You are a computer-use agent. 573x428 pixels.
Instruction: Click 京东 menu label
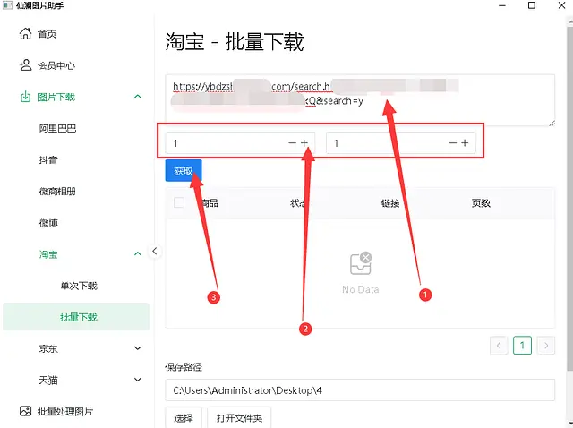click(x=48, y=348)
